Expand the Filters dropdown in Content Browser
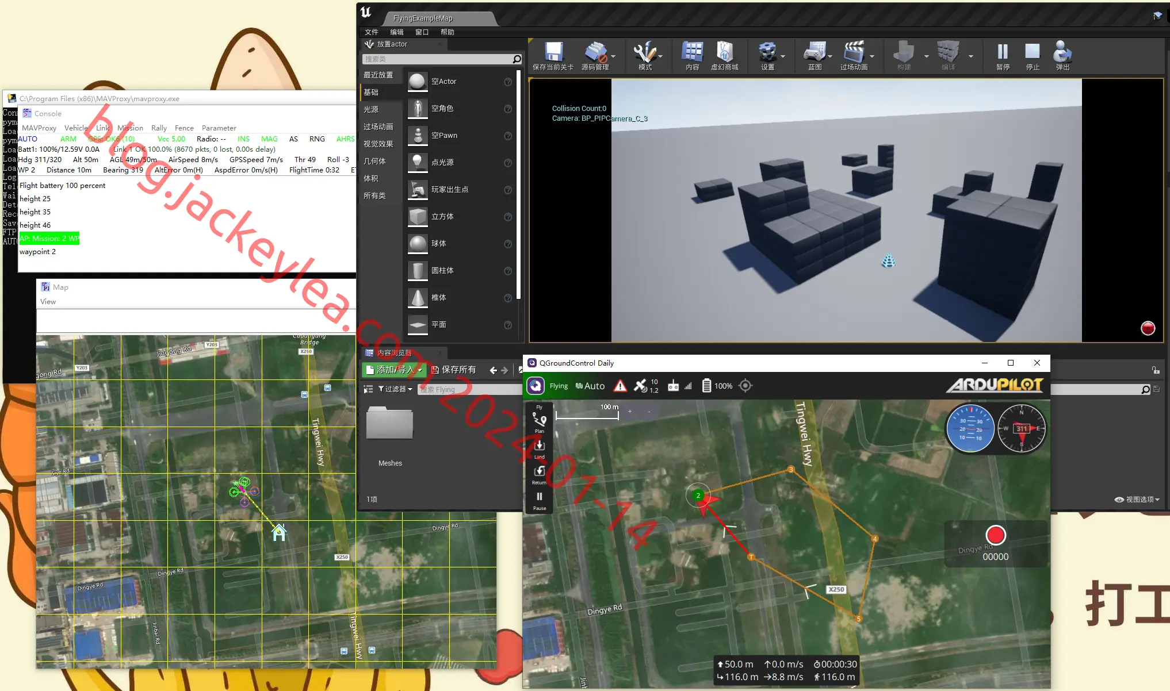The image size is (1170, 691). click(395, 389)
